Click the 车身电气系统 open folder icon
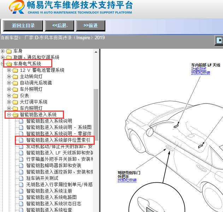 pyautogui.click(x=9, y=64)
